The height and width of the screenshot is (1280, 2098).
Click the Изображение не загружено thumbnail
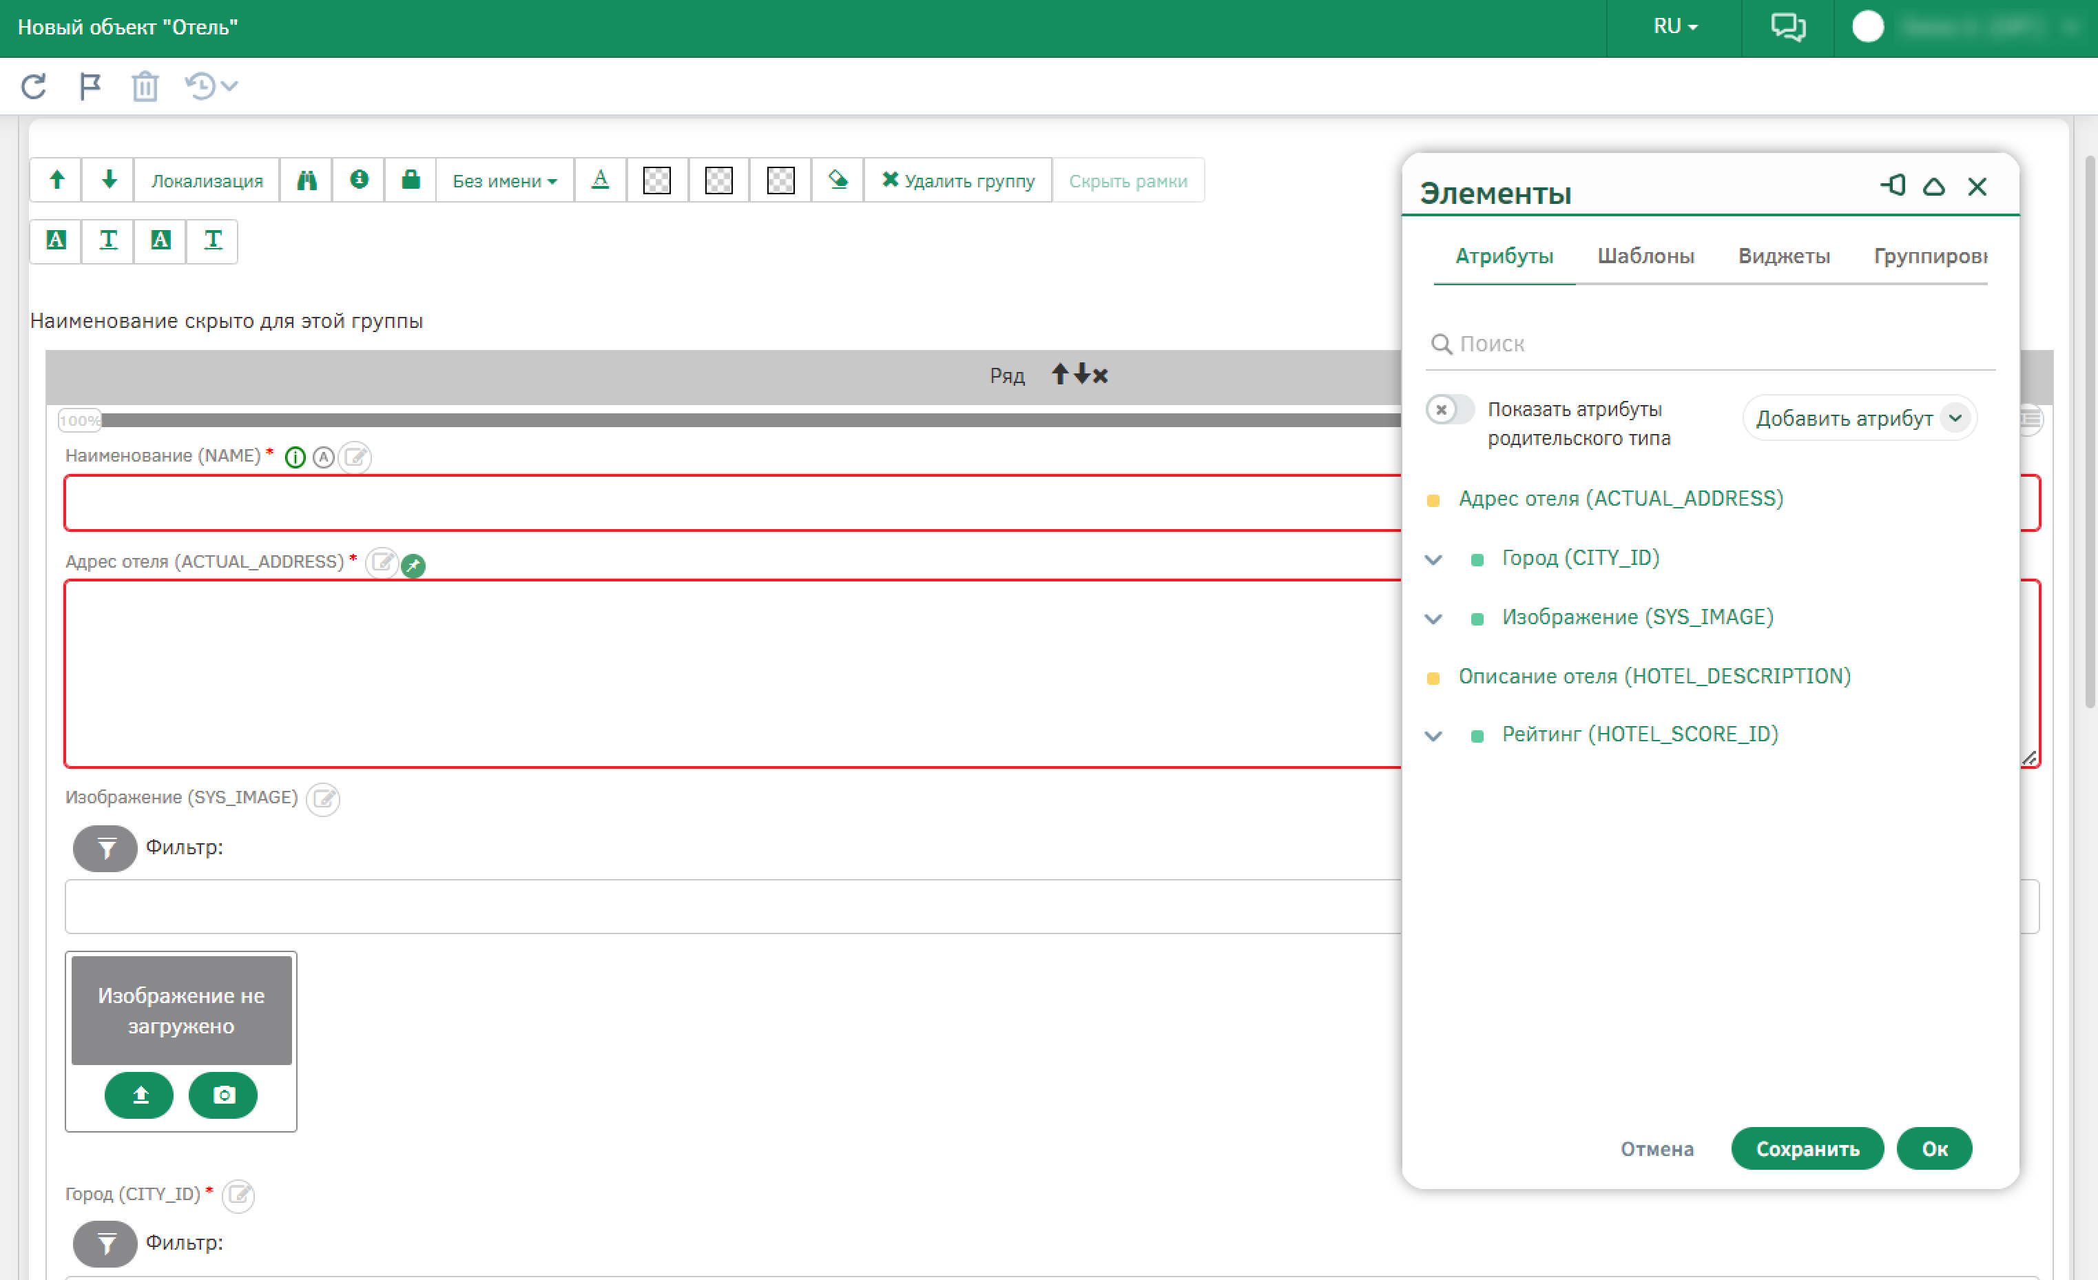click(x=181, y=1010)
